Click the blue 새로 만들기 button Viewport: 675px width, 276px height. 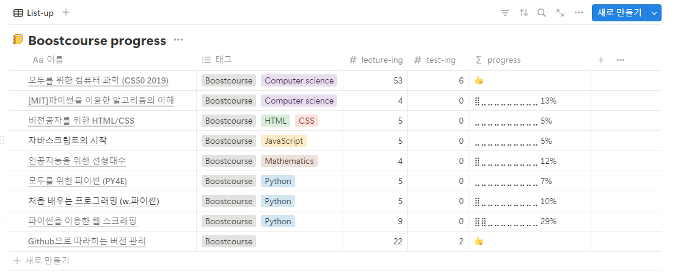click(620, 13)
